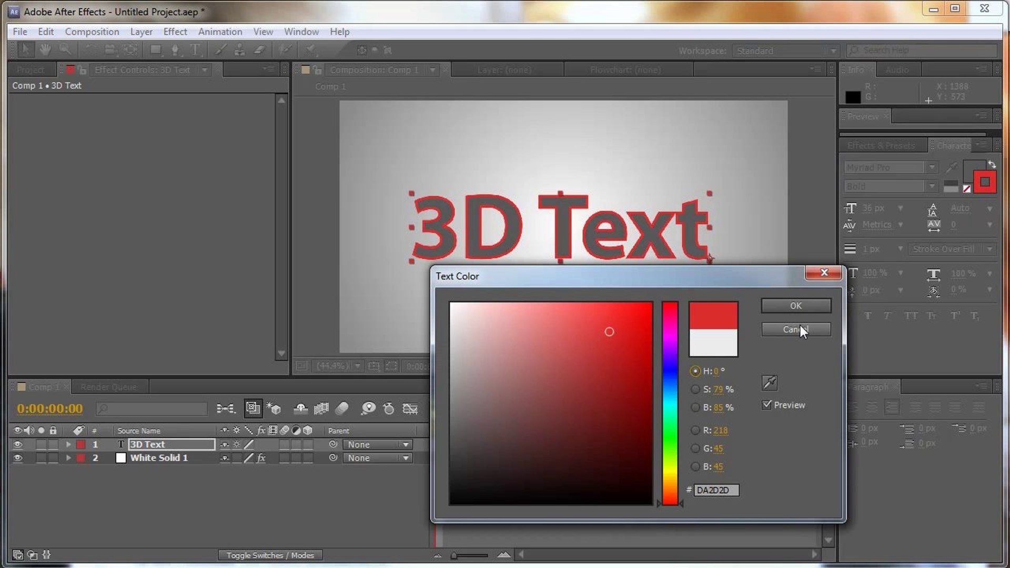Select the Horizontal Type tool
Image resolution: width=1010 pixels, height=568 pixels.
tap(195, 50)
